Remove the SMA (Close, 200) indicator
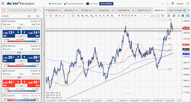This screenshot has height=103, width=191. point(61,98)
